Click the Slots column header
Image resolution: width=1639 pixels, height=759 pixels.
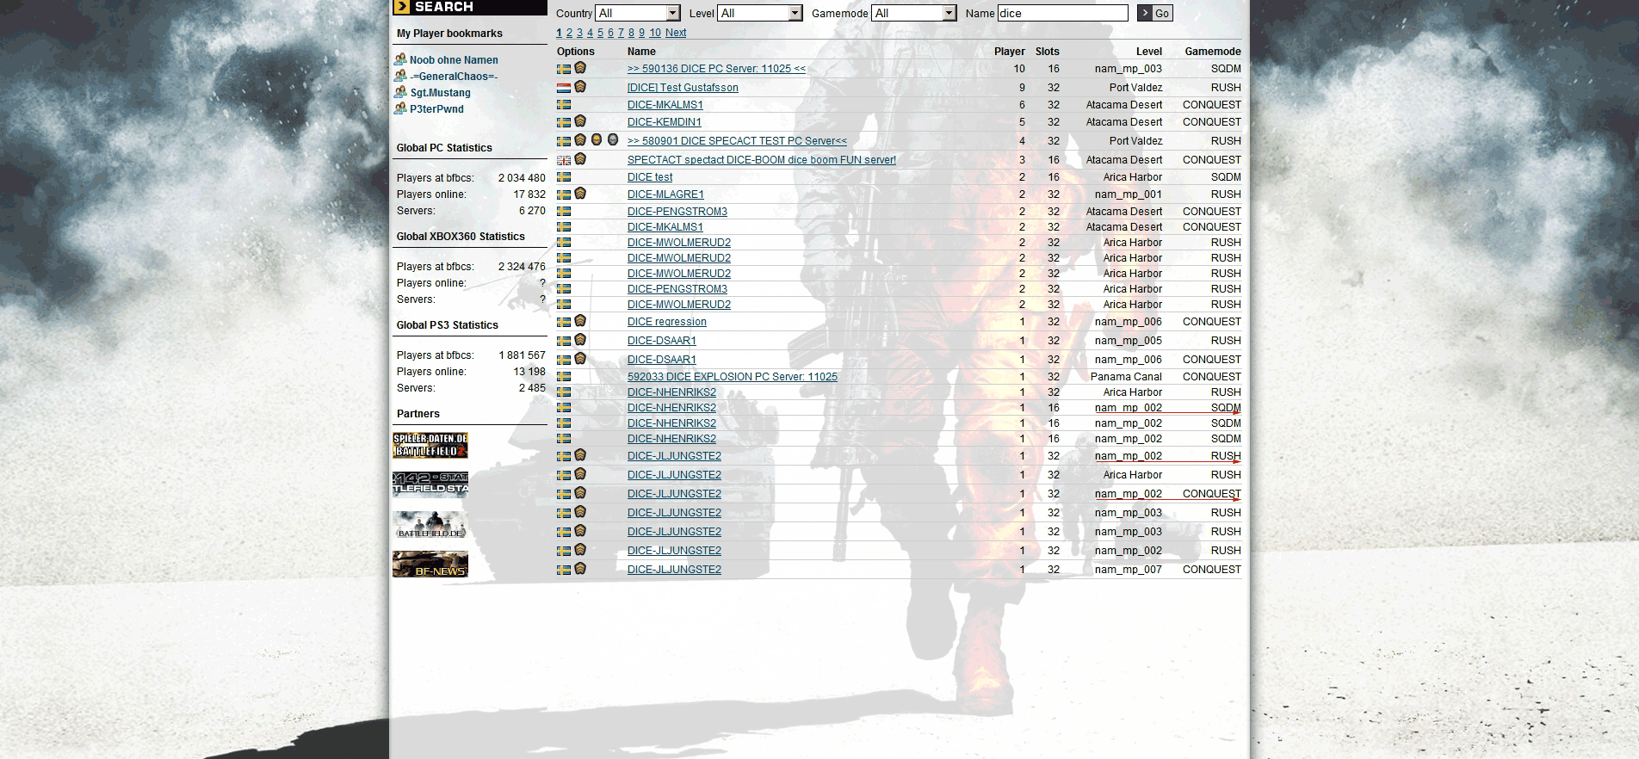pyautogui.click(x=1048, y=52)
